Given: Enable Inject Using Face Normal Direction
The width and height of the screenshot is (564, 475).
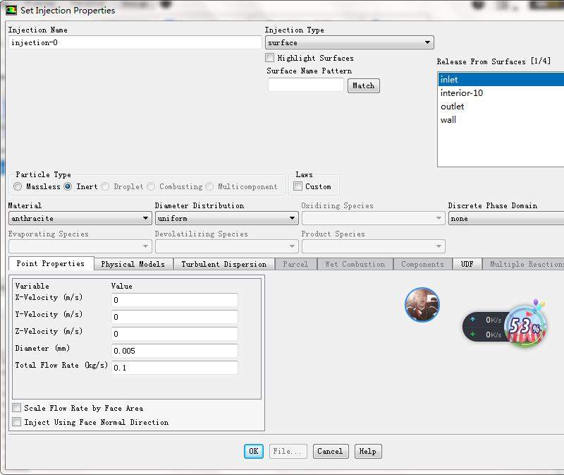Looking at the screenshot, I should click(16, 421).
